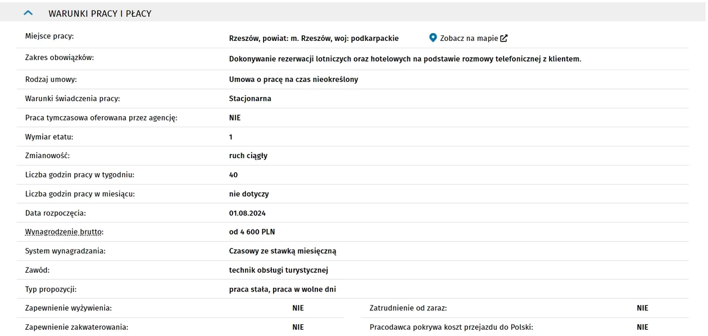
Task: Click the Stacjonarna work mode value
Action: click(x=250, y=98)
